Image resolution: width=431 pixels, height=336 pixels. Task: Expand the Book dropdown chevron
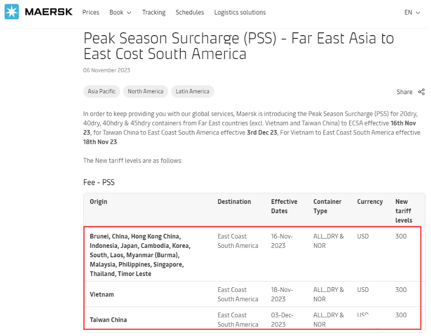[x=129, y=13]
